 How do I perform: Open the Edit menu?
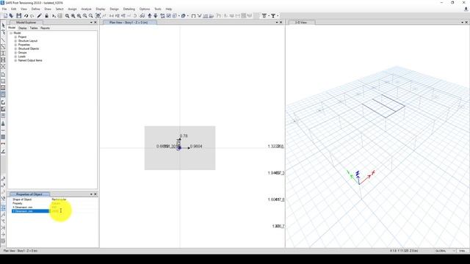(14, 9)
